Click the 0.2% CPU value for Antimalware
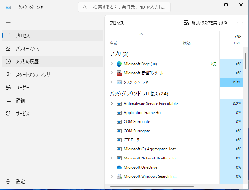249x190 pixels. (237, 104)
